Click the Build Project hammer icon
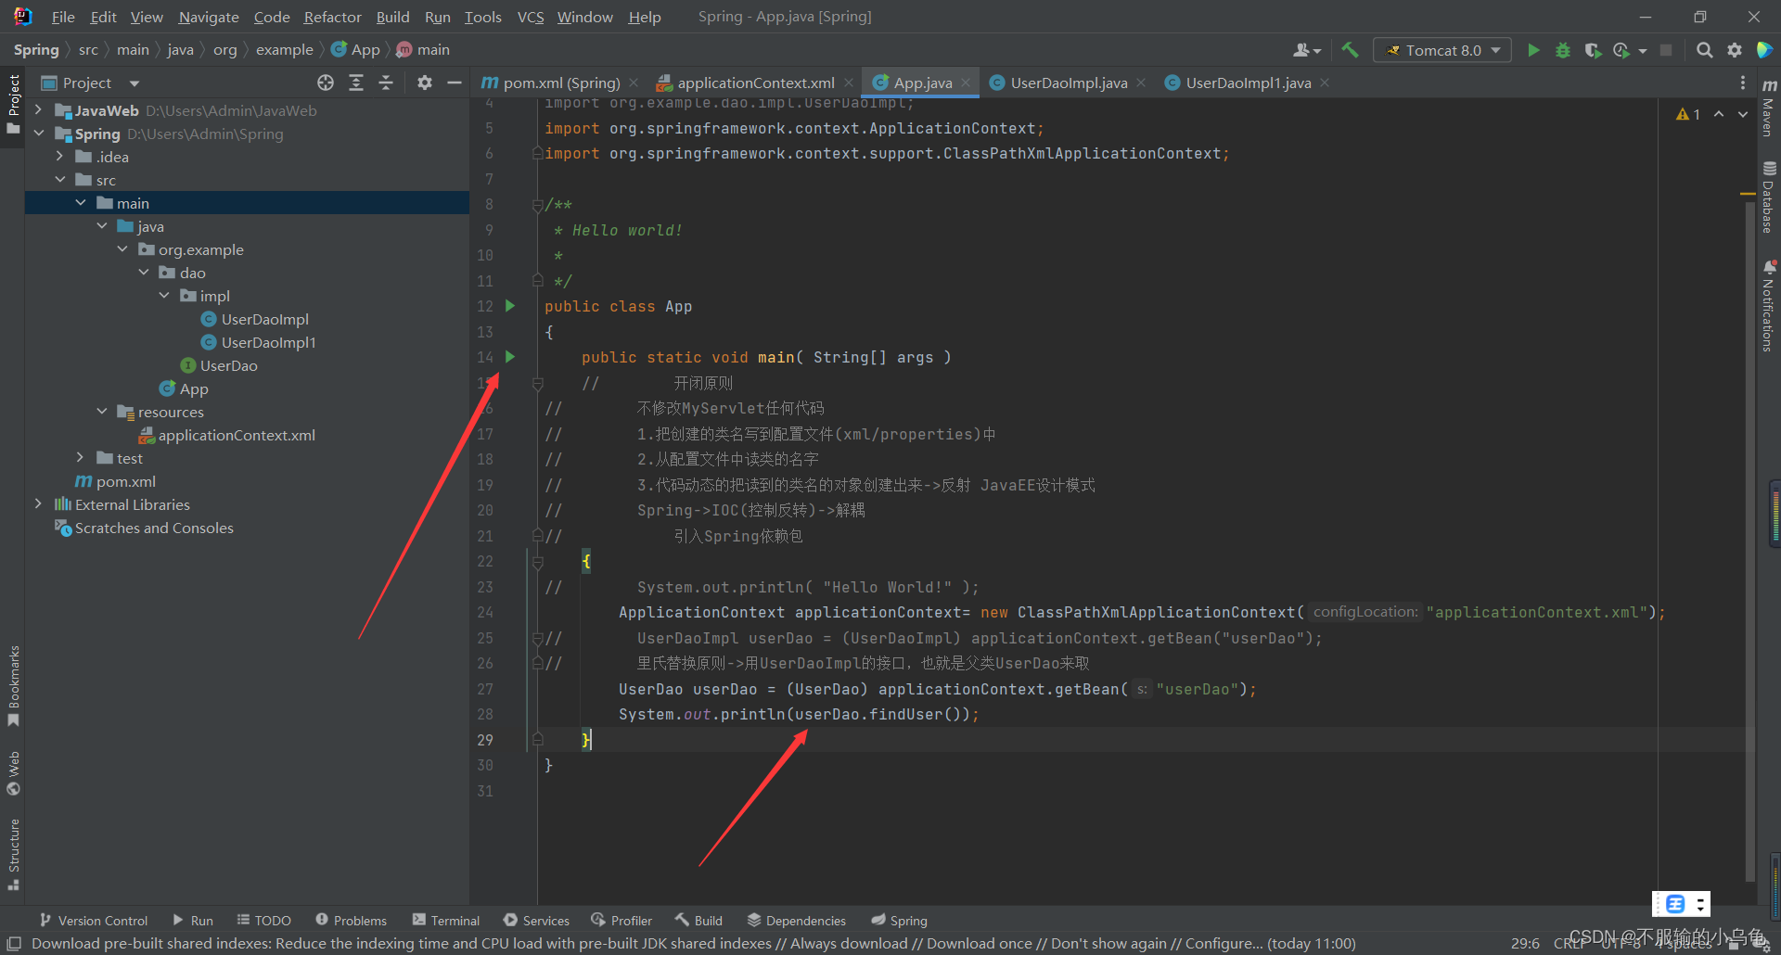The image size is (1781, 955). (1350, 50)
